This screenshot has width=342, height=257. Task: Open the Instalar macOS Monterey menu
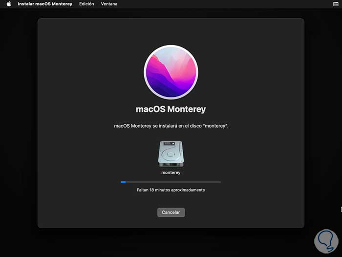[x=45, y=4]
